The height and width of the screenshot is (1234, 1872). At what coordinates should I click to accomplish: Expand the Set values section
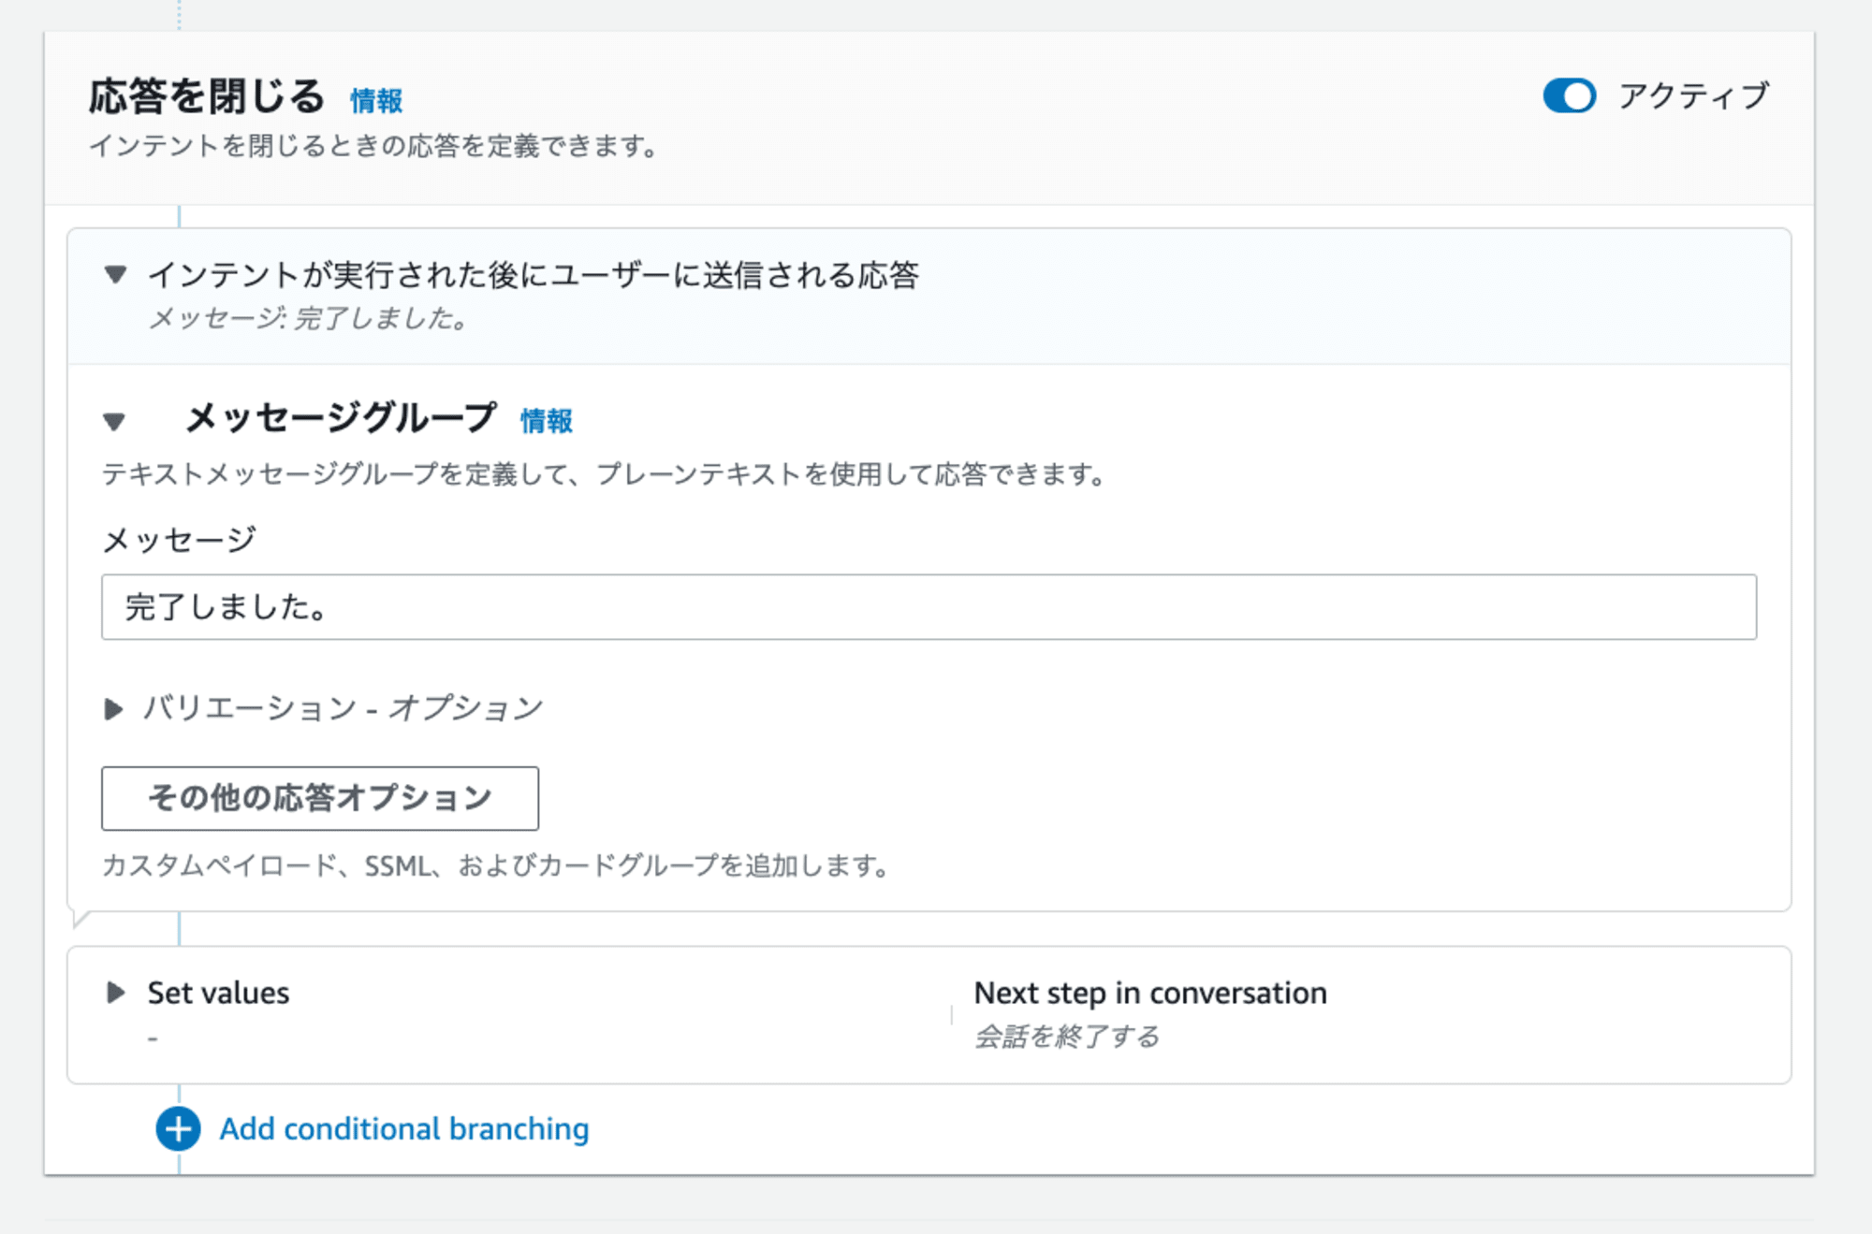coord(116,993)
